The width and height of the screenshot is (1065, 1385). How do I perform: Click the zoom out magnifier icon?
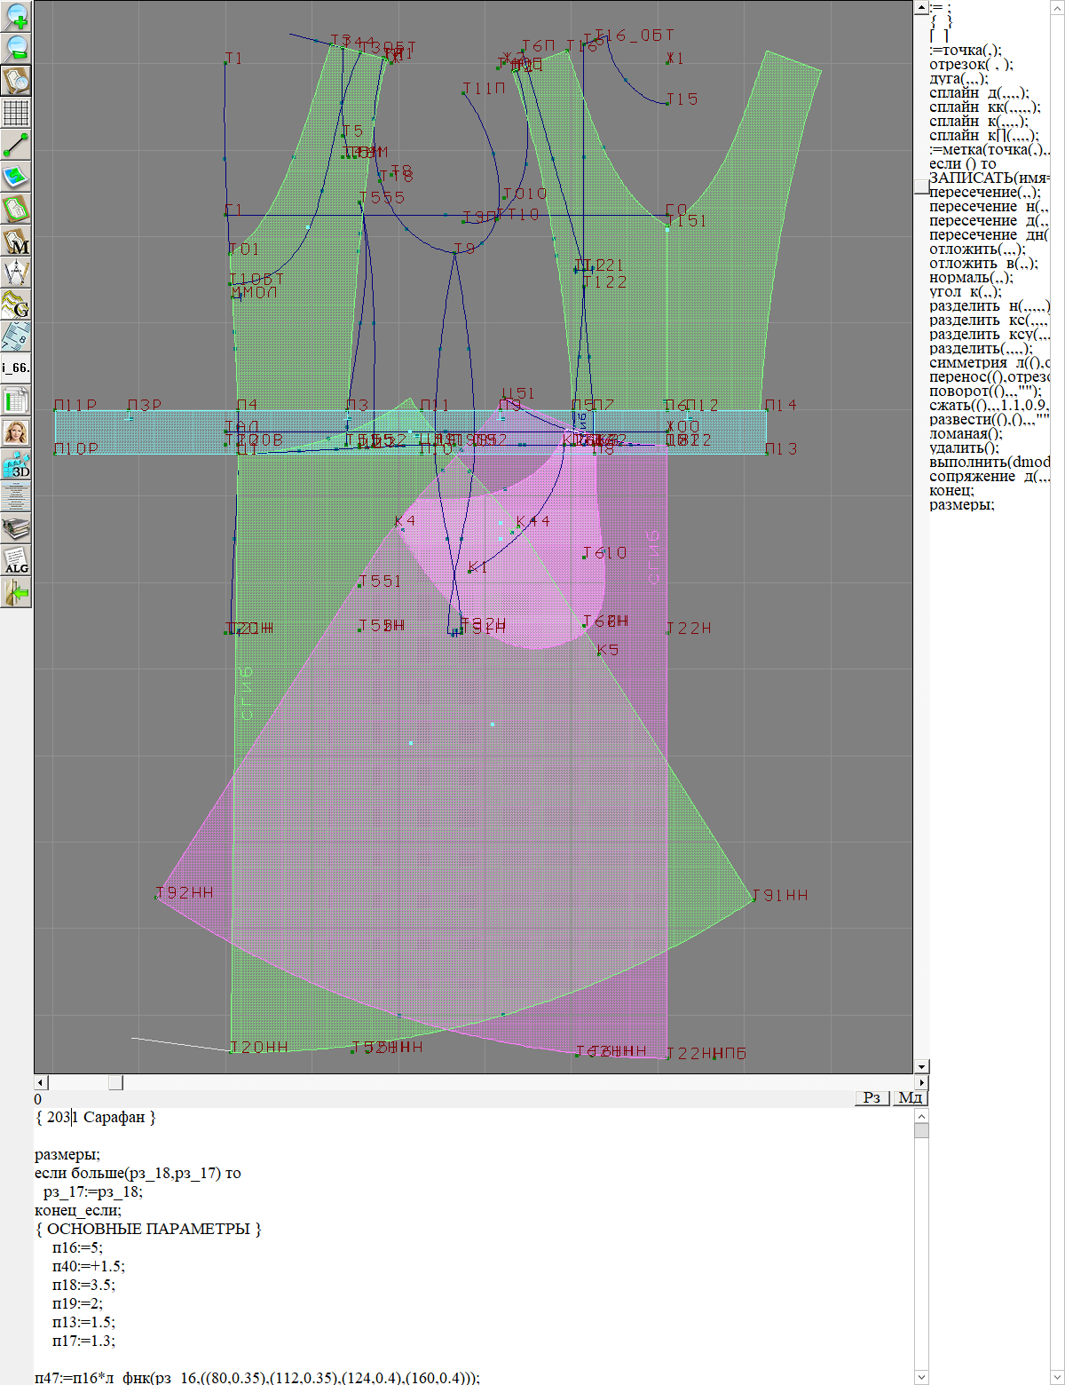16,48
